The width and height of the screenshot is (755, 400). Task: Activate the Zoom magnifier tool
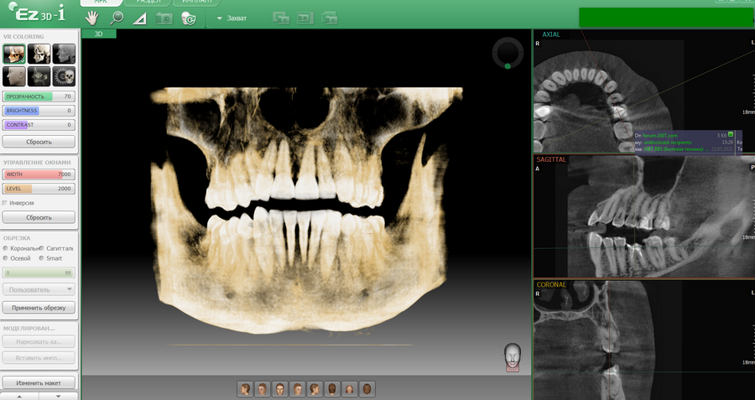click(x=116, y=18)
